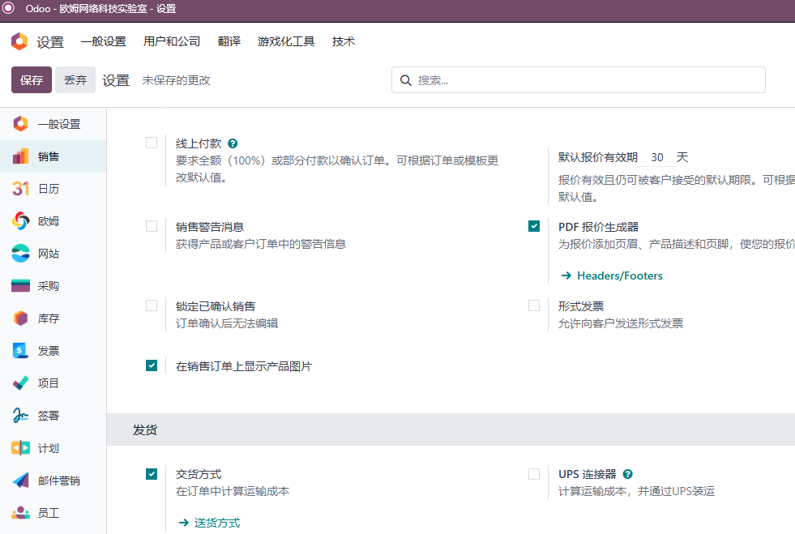Click the 交货方式 setting label

click(x=199, y=474)
